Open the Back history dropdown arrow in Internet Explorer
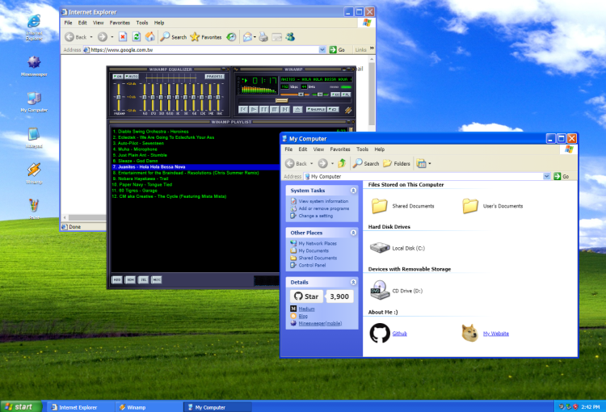606x412 pixels. pyautogui.click(x=91, y=37)
